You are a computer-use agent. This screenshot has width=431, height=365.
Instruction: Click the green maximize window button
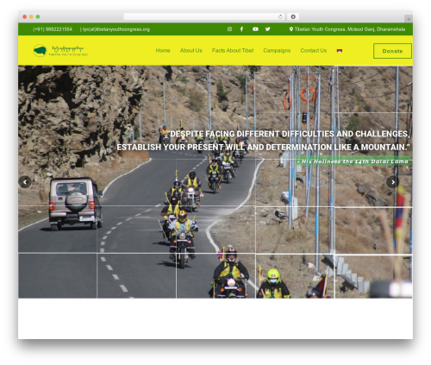38,16
